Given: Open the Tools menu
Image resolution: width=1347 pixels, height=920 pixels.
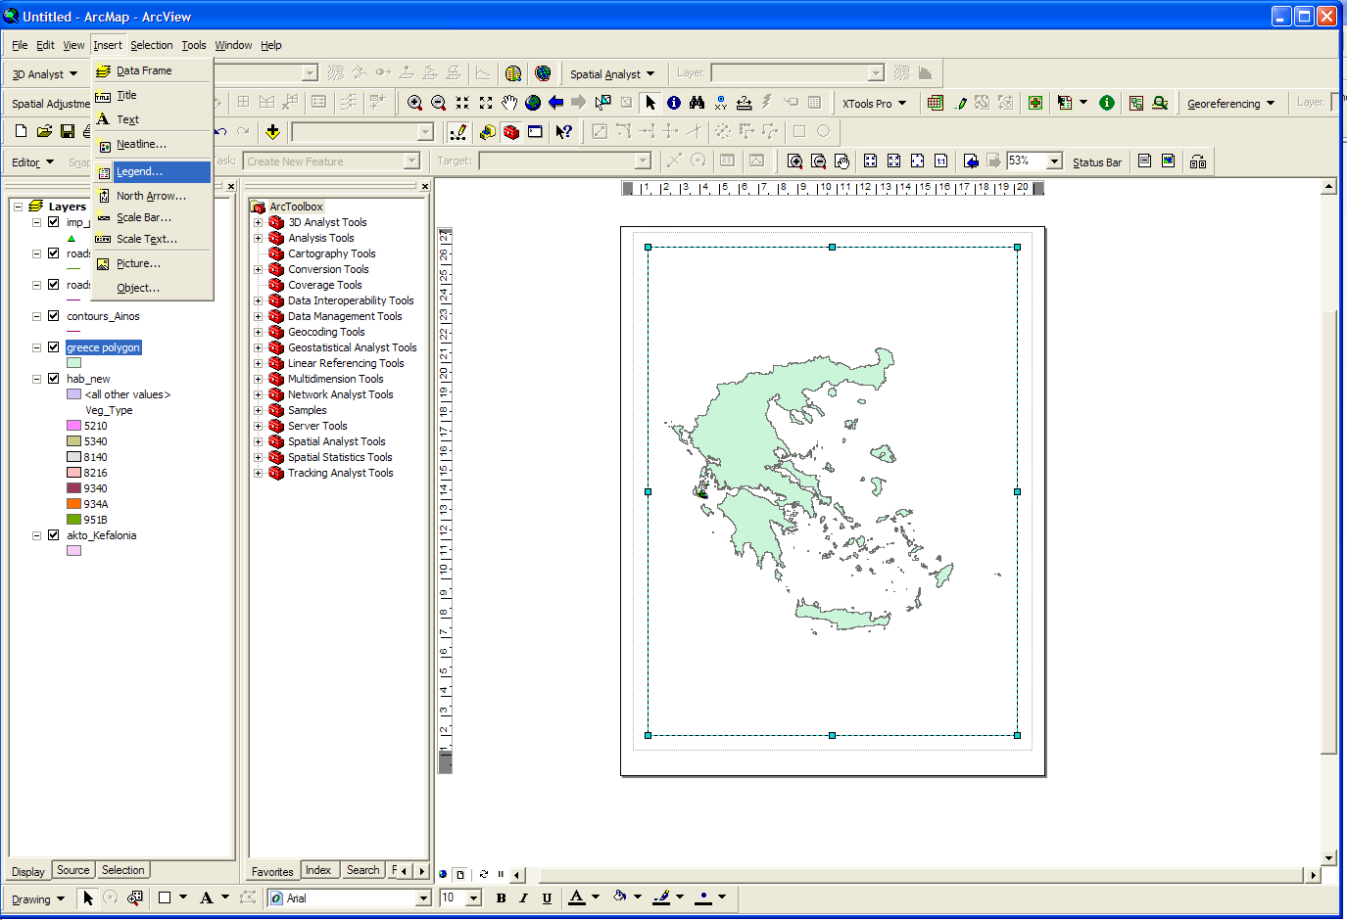Looking at the screenshot, I should [194, 45].
